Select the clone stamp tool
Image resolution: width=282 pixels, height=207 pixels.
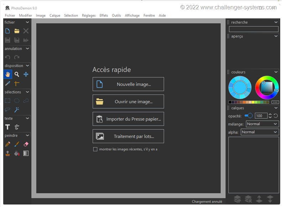click(7, 153)
